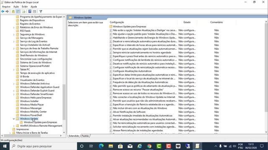
Task: Expand the Windows Defender Exploit Guard node
Action: pos(14,91)
